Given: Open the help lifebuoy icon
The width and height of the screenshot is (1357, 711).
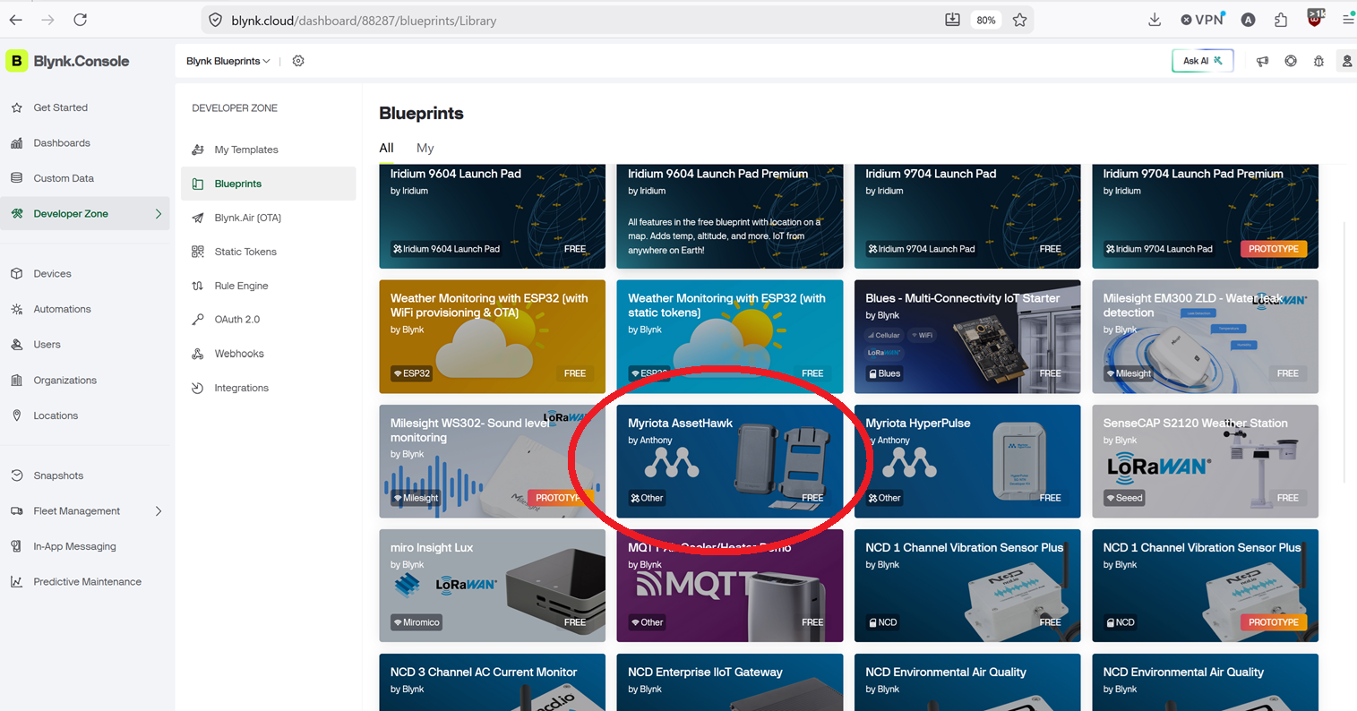Looking at the screenshot, I should 1291,61.
